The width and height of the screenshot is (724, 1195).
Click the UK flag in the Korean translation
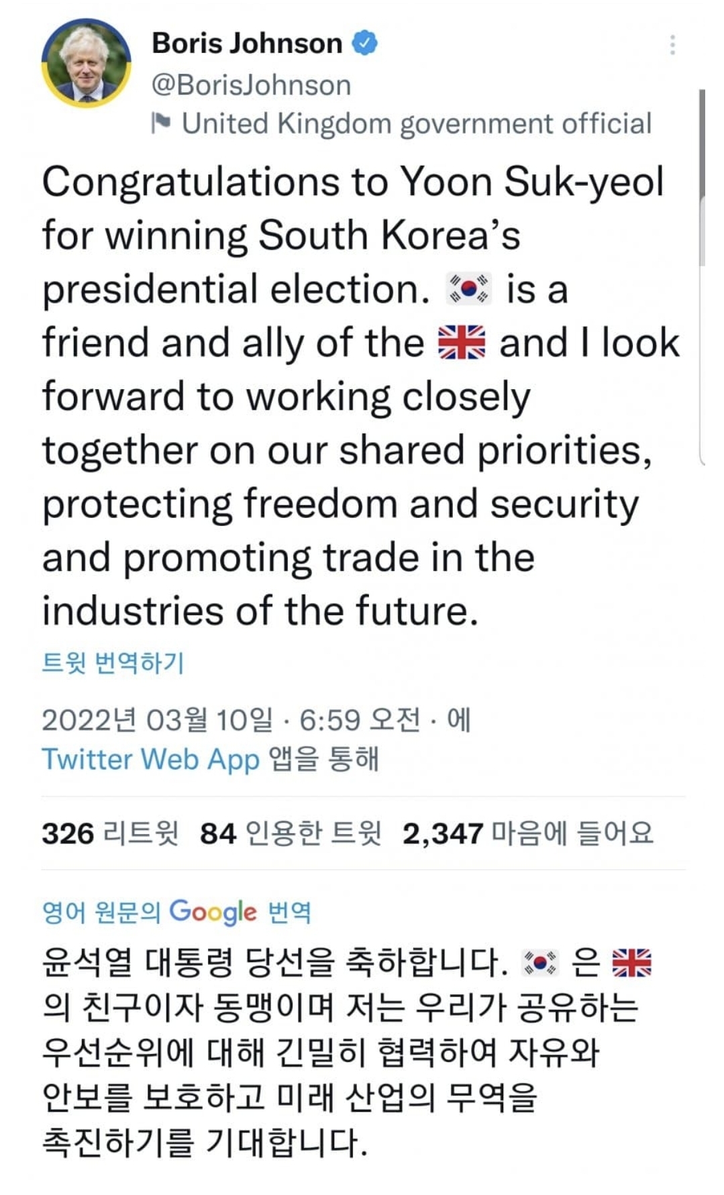click(x=631, y=963)
